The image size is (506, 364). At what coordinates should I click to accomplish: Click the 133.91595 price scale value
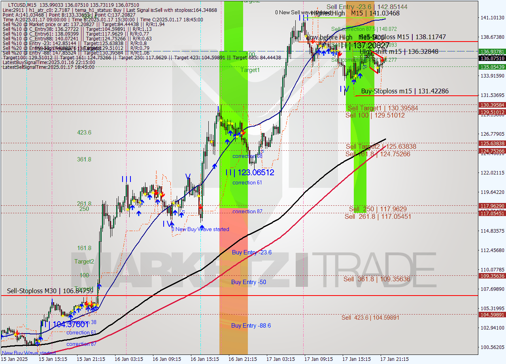pyautogui.click(x=492, y=76)
